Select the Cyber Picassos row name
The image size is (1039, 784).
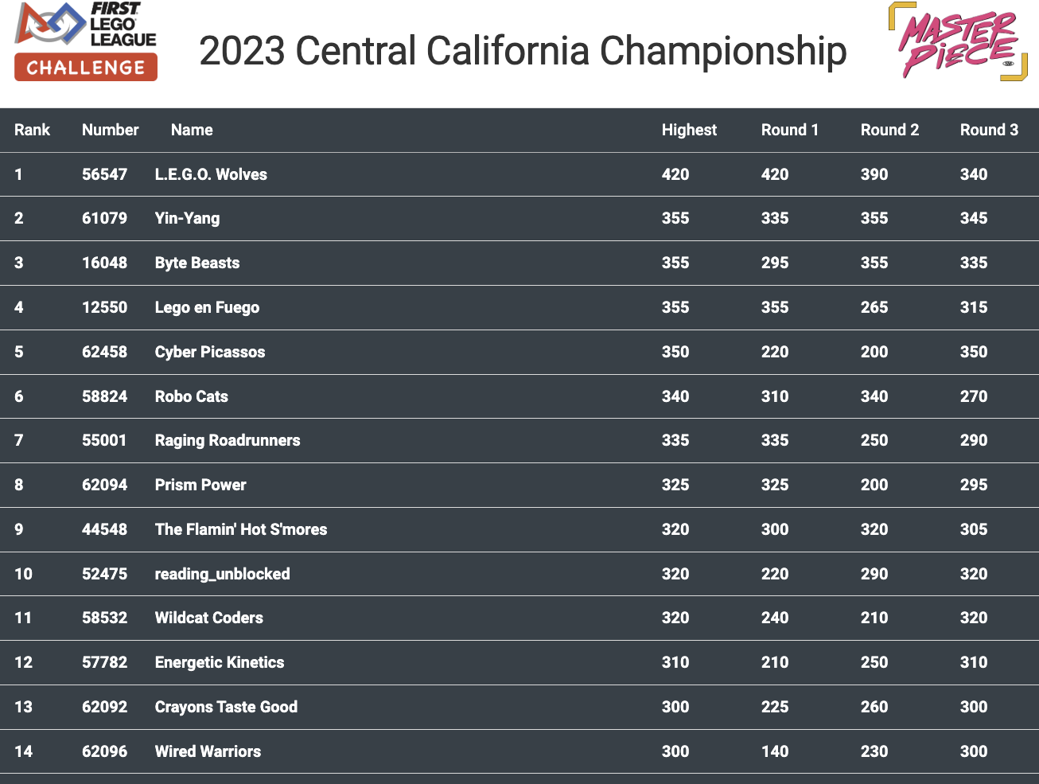click(210, 352)
